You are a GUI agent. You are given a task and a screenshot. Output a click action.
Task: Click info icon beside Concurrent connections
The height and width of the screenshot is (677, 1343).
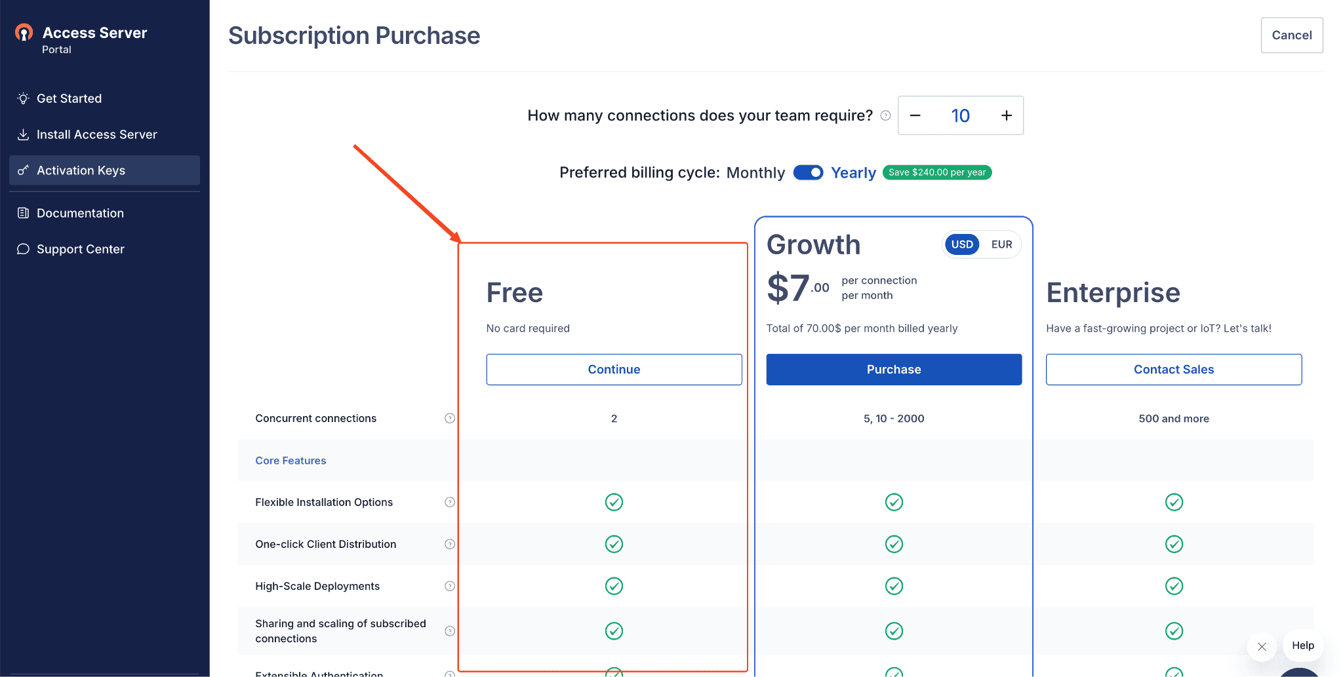[450, 418]
